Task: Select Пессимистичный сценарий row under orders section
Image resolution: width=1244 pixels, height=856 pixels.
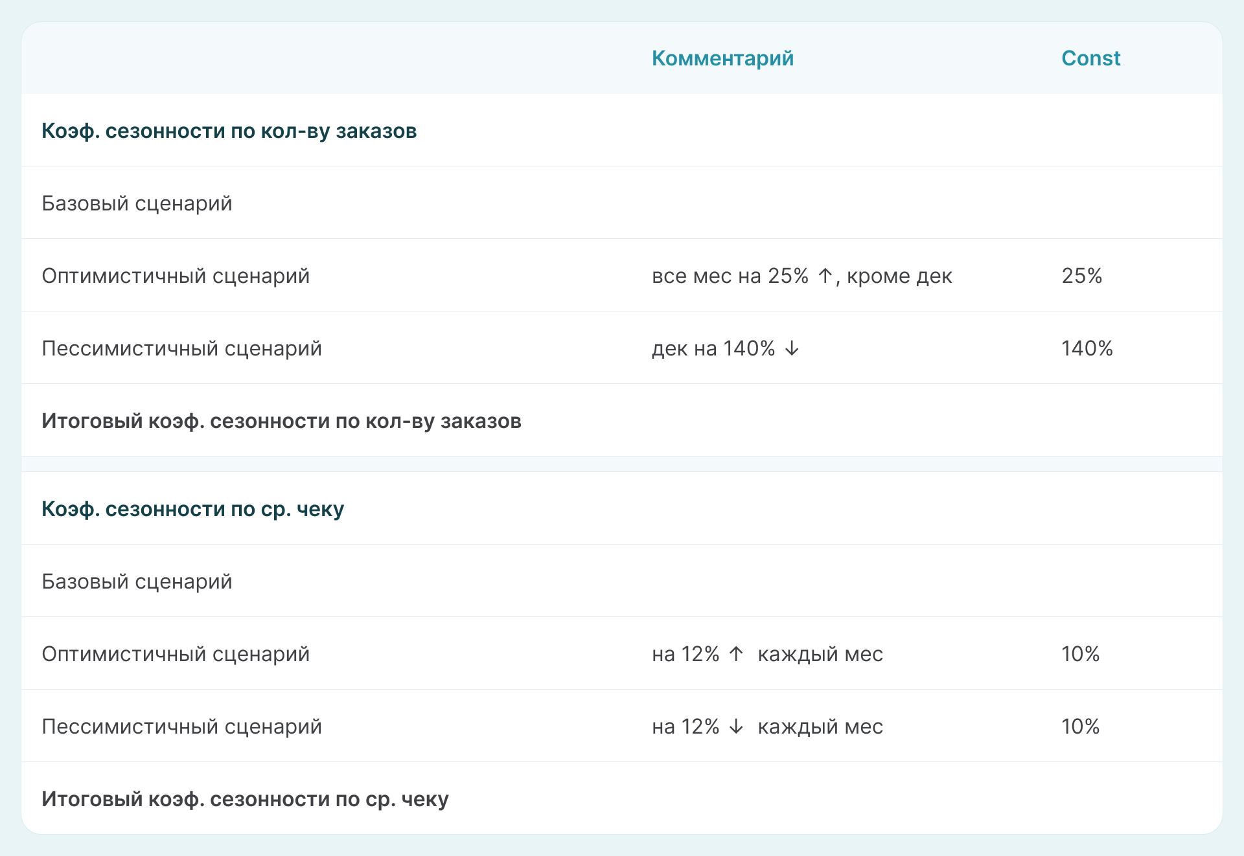Action: click(181, 348)
